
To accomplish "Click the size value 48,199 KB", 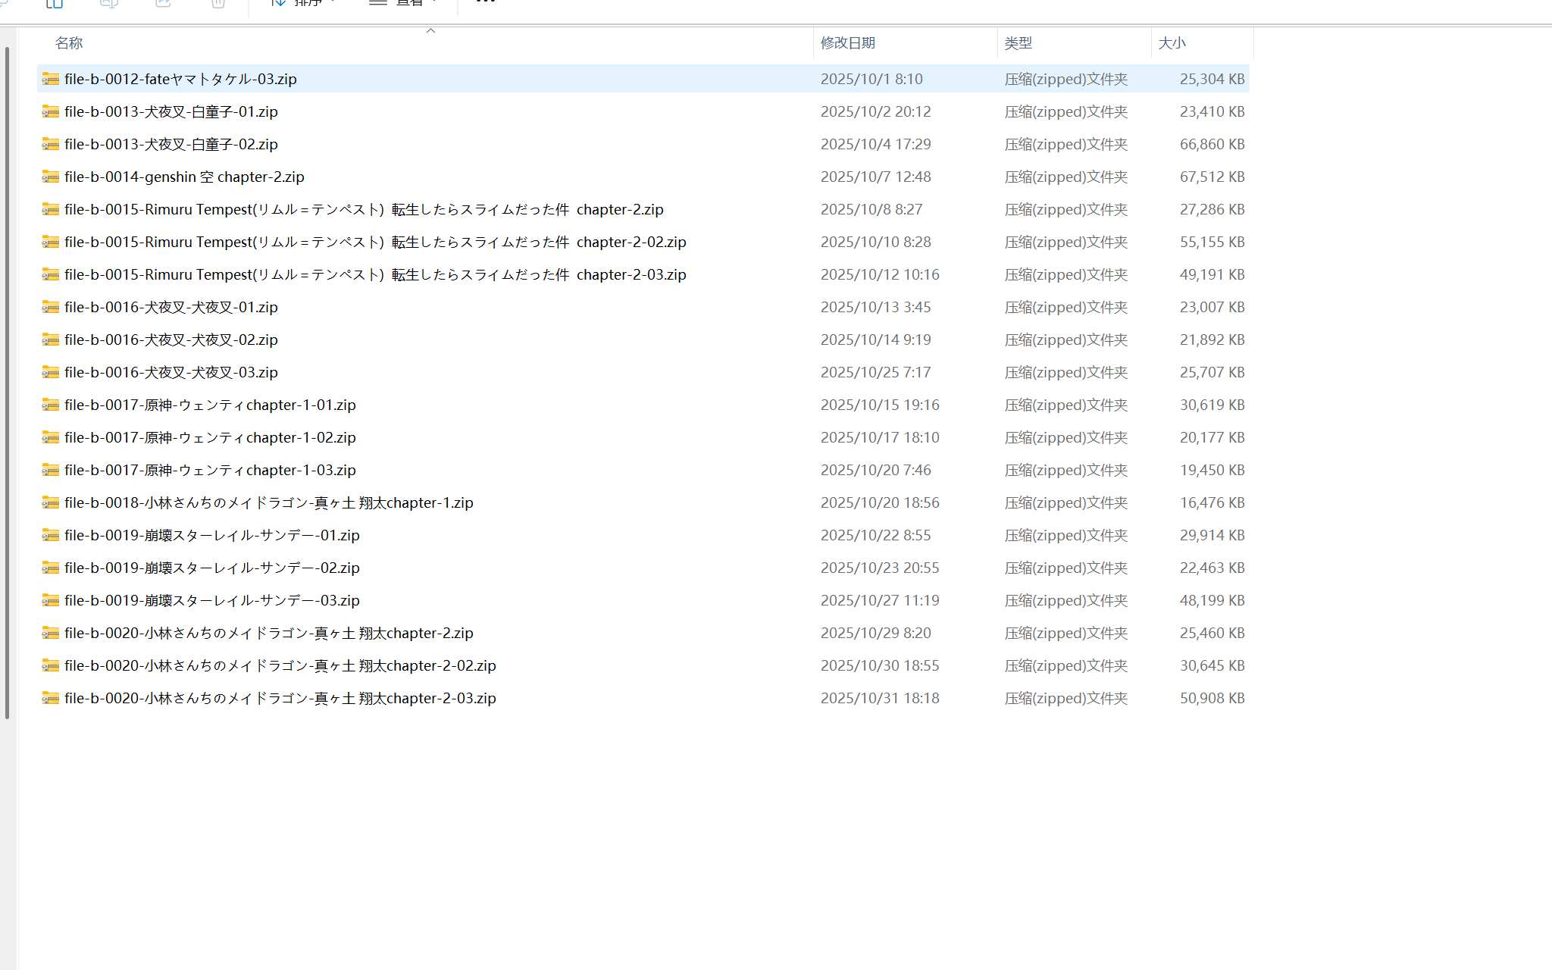I will click(1212, 600).
